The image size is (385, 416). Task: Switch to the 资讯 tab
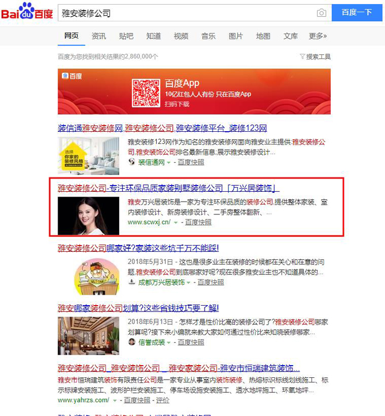point(99,36)
